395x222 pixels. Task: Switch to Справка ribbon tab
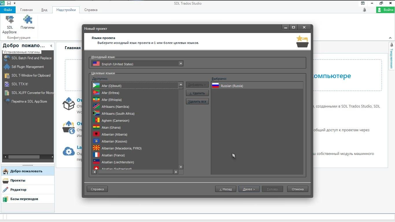[x=91, y=10]
